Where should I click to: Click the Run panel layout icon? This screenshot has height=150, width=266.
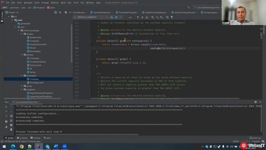point(6,121)
